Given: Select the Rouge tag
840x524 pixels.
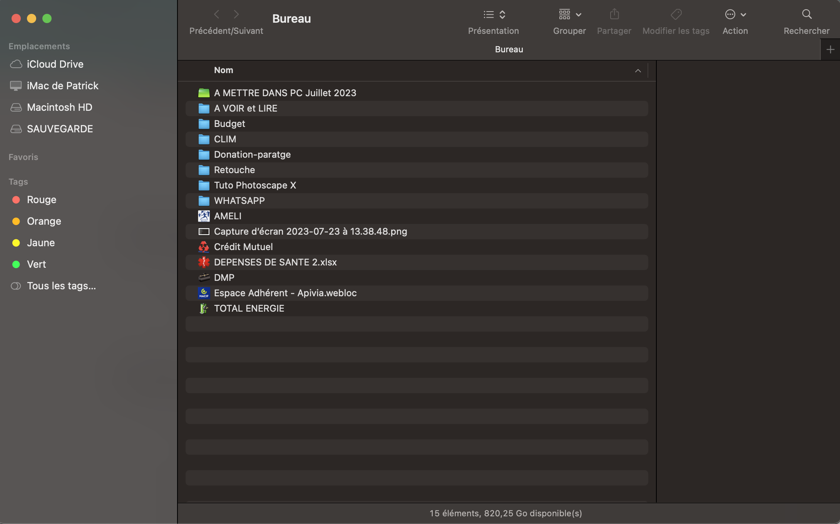Looking at the screenshot, I should 42,200.
